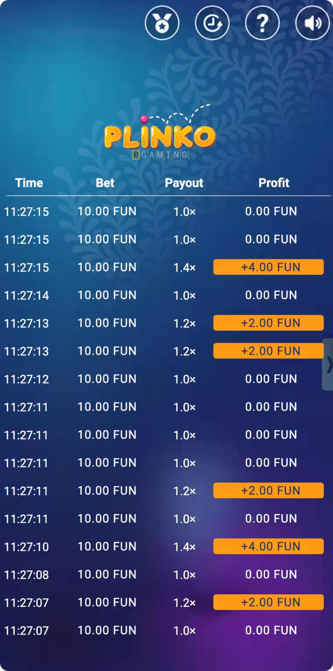Screen dimensions: 333x671
Task: Select the pink ball on the Plinko logo
Action: 144,118
